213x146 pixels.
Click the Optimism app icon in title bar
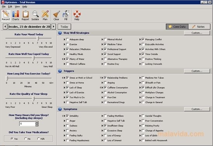point(3,2)
